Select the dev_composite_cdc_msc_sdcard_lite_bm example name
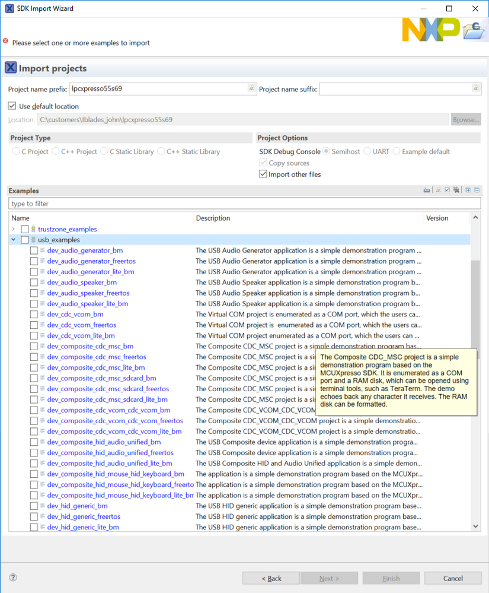Screen dimensions: 489x593 107,399
